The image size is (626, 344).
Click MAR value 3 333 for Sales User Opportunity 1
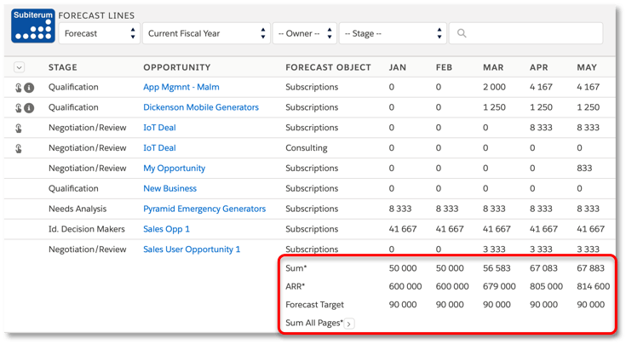tap(494, 249)
